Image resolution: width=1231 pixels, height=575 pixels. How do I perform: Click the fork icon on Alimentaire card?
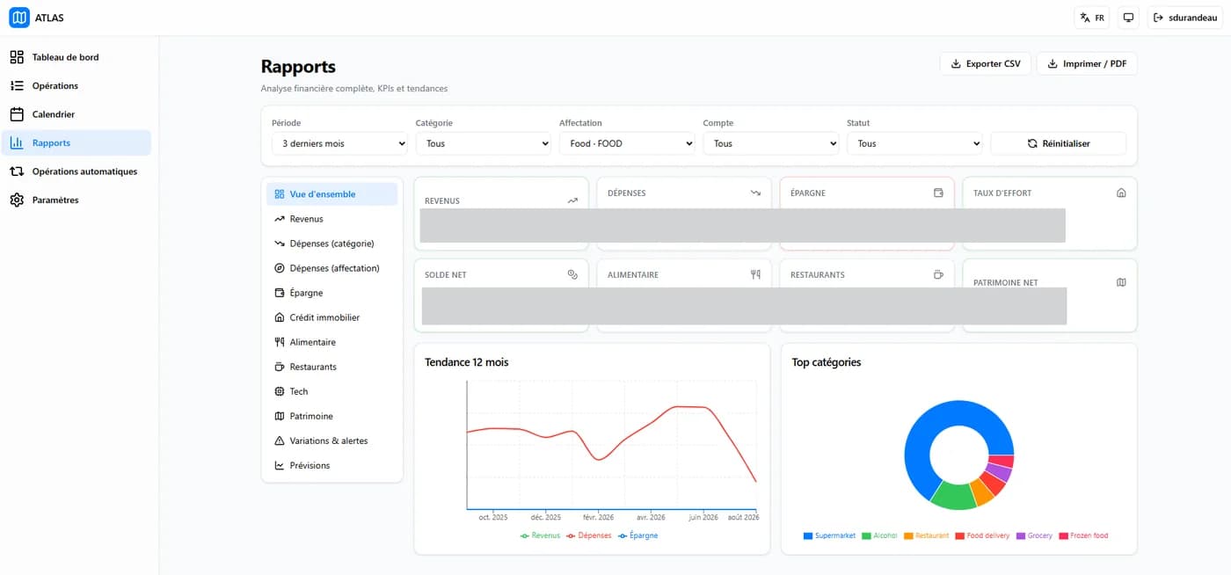click(x=755, y=274)
